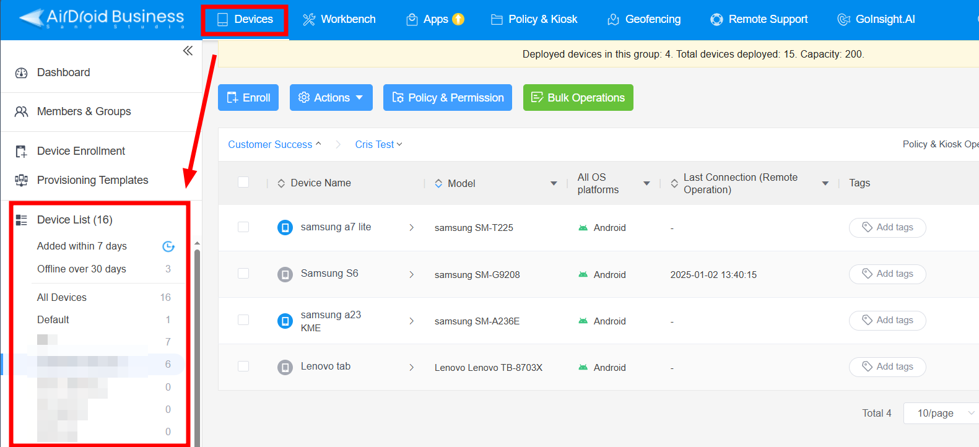Click the Remote Support lifebuoy icon
The image size is (979, 447).
(x=716, y=20)
